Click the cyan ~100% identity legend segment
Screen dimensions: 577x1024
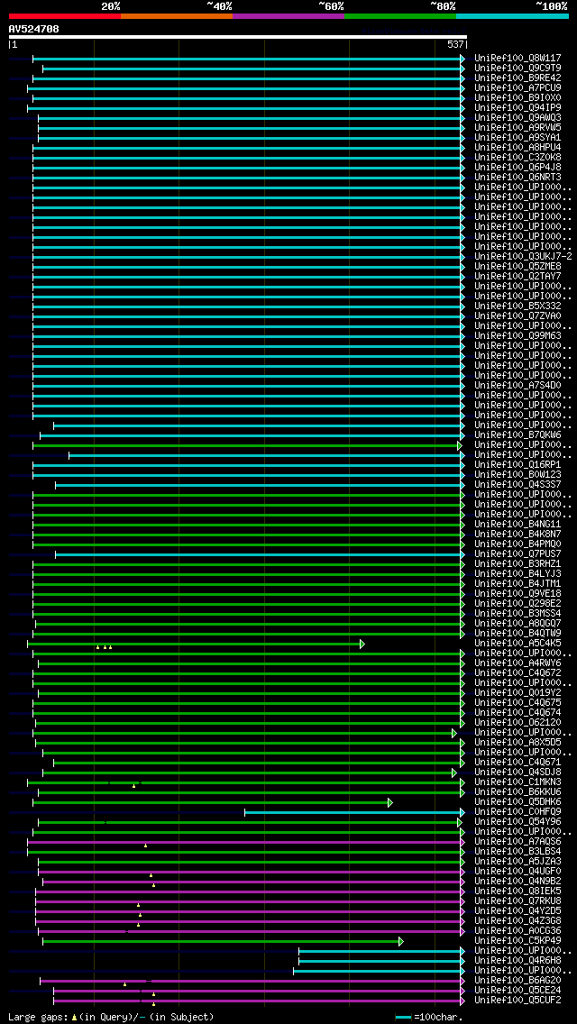point(512,15)
